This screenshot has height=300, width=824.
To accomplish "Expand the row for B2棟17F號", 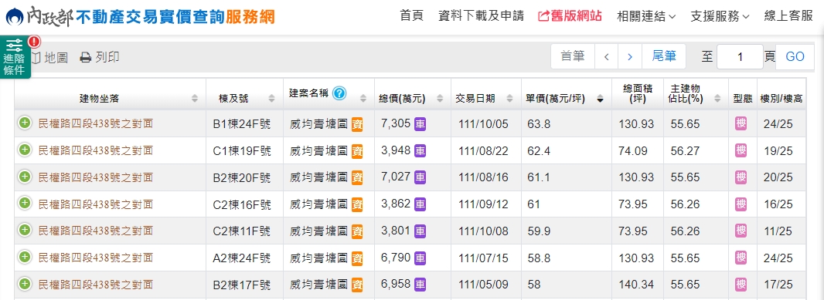I will tap(24, 285).
